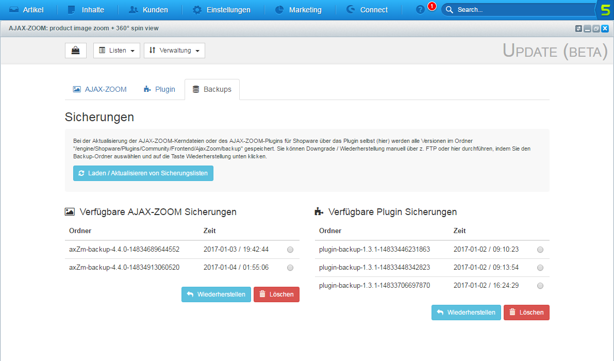Minimize the AJAX-ZOOM window
This screenshot has width=614, height=361.
[x=587, y=28]
